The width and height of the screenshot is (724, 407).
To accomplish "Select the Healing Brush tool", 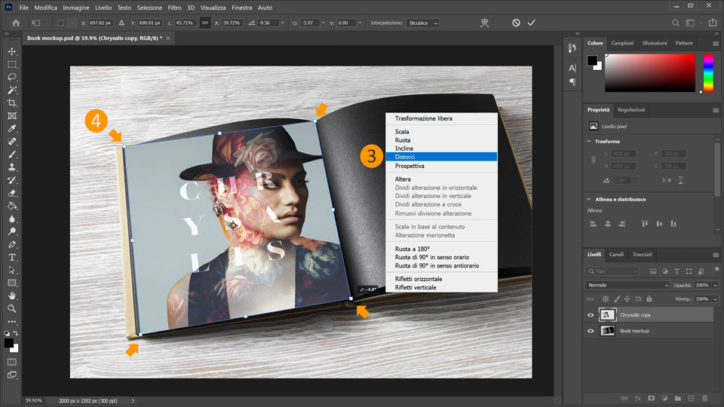I will [12, 142].
